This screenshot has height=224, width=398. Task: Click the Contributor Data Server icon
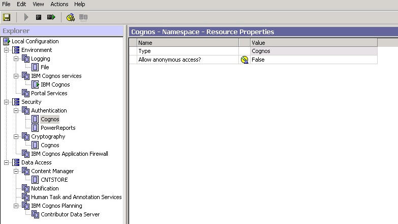tap(35, 214)
